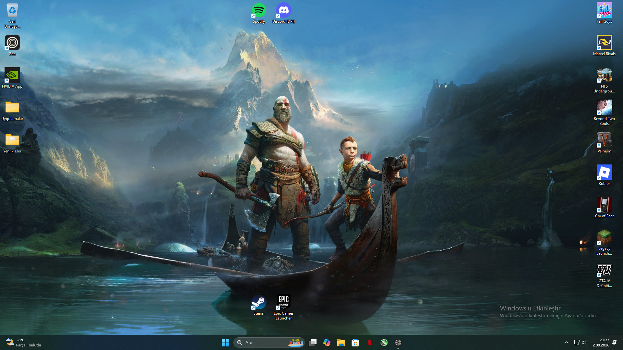
Task: Switch to Zen browser in the taskbar
Action: point(398,343)
